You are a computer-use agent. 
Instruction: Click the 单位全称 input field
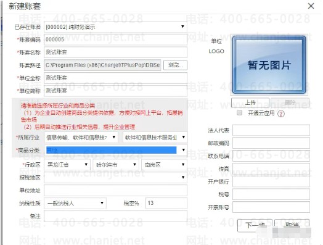click(x=115, y=78)
